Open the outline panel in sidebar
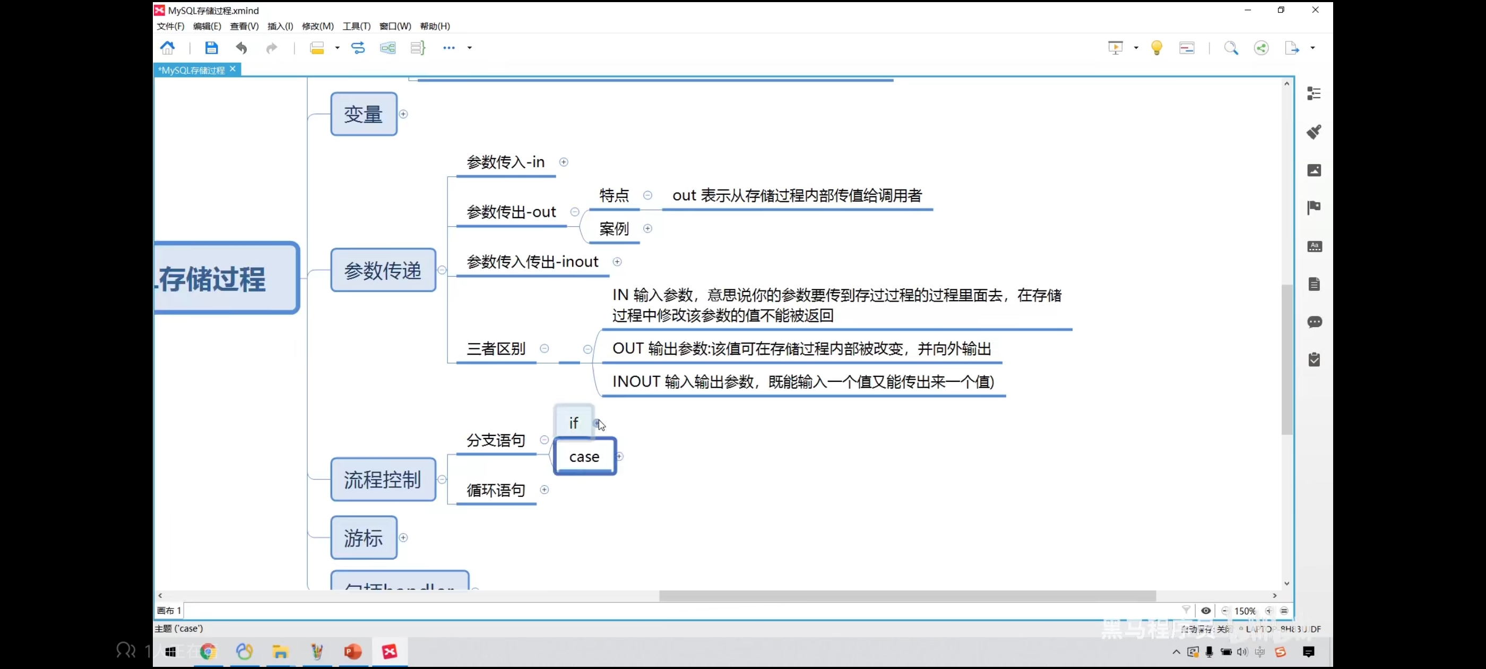Screen dimensions: 1486x669 1314,93
